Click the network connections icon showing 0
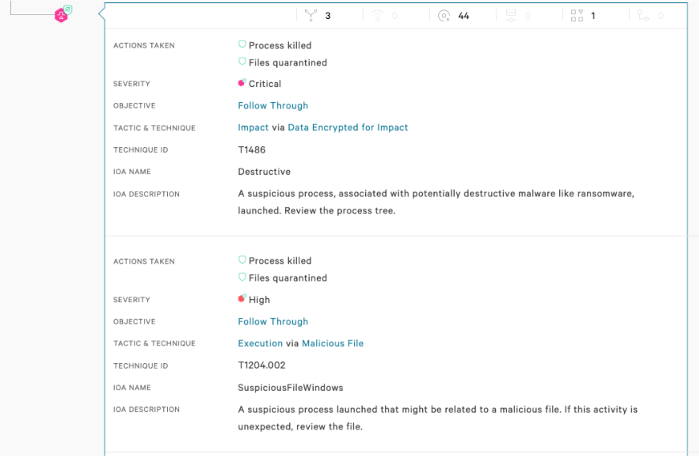The width and height of the screenshot is (699, 456). [x=377, y=16]
